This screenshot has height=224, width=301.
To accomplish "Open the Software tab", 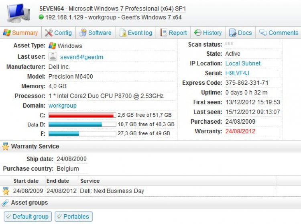I will [95, 33].
